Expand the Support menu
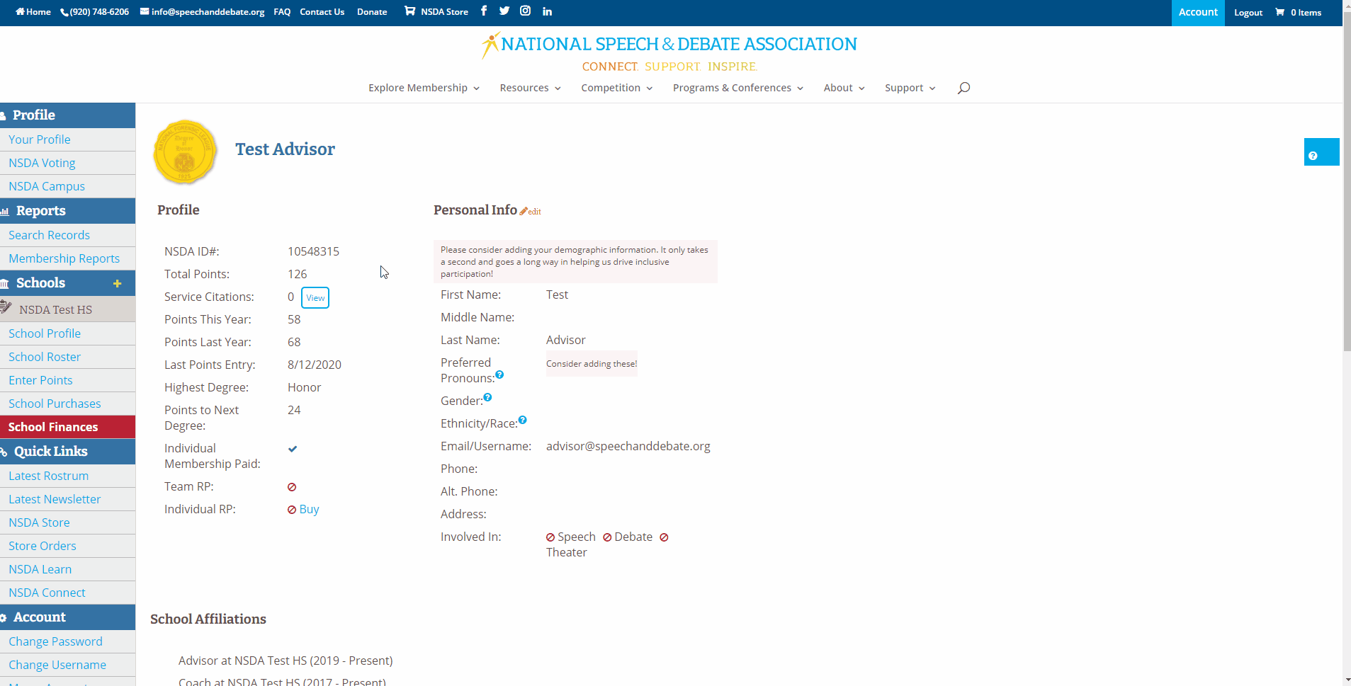 [910, 88]
